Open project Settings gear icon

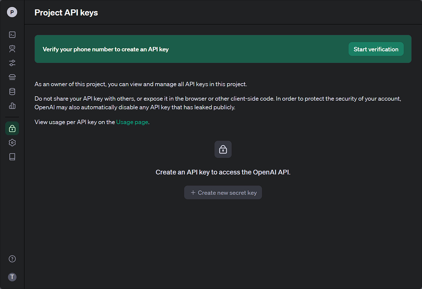coord(12,142)
